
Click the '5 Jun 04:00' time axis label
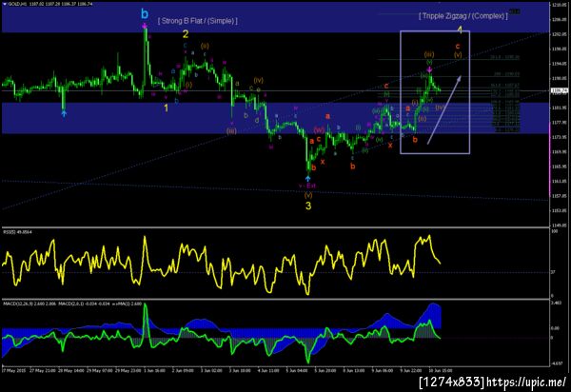pos(297,370)
